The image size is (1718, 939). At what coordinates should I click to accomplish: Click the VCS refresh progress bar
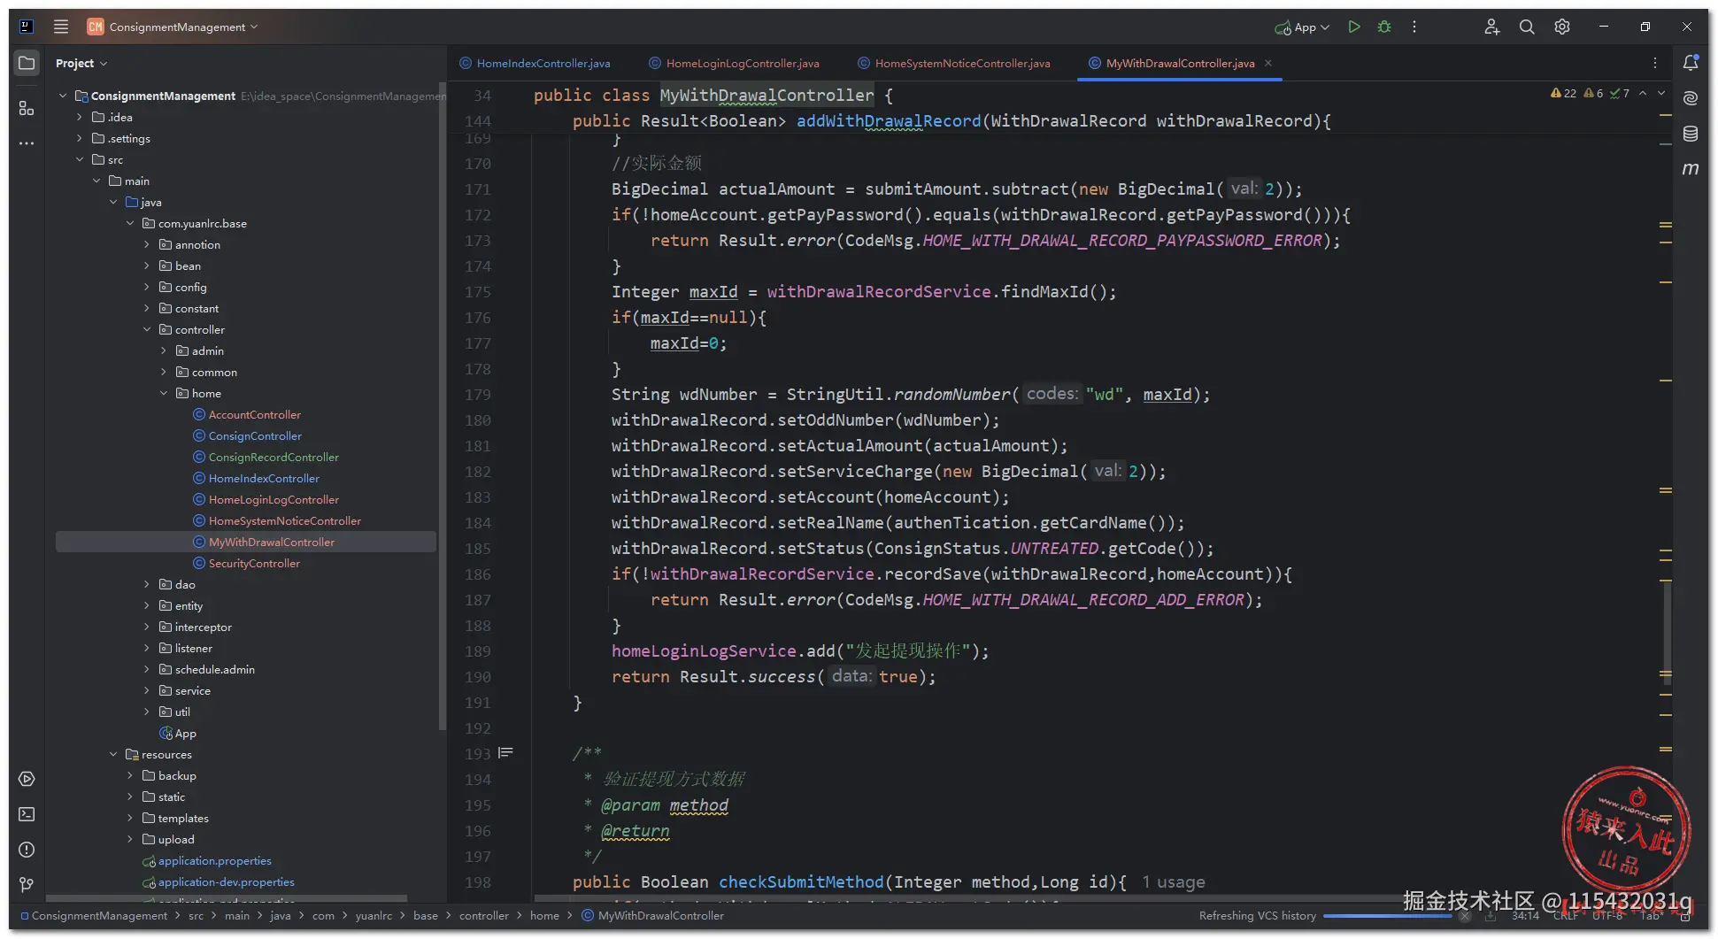(x=1387, y=915)
